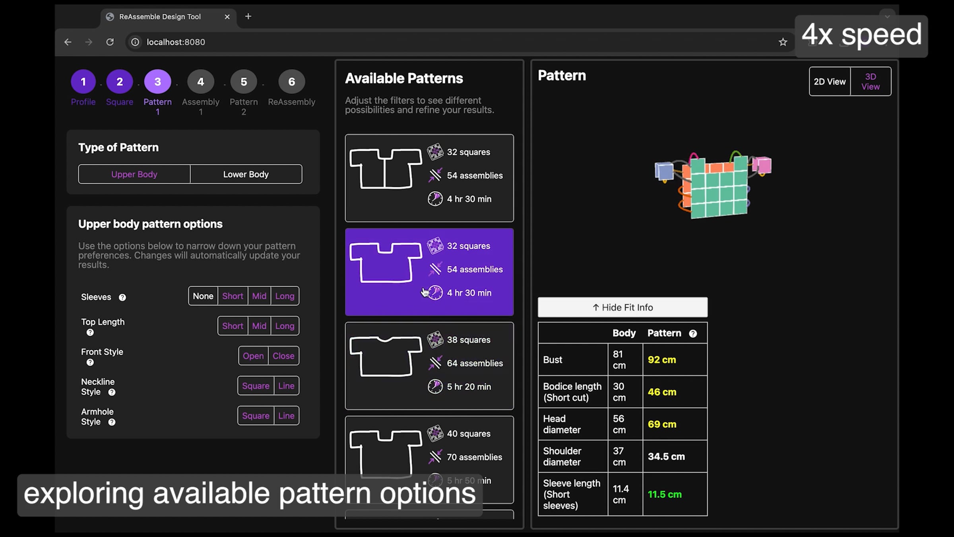Click the Top Length help question mark
The height and width of the screenshot is (537, 954).
click(x=90, y=333)
